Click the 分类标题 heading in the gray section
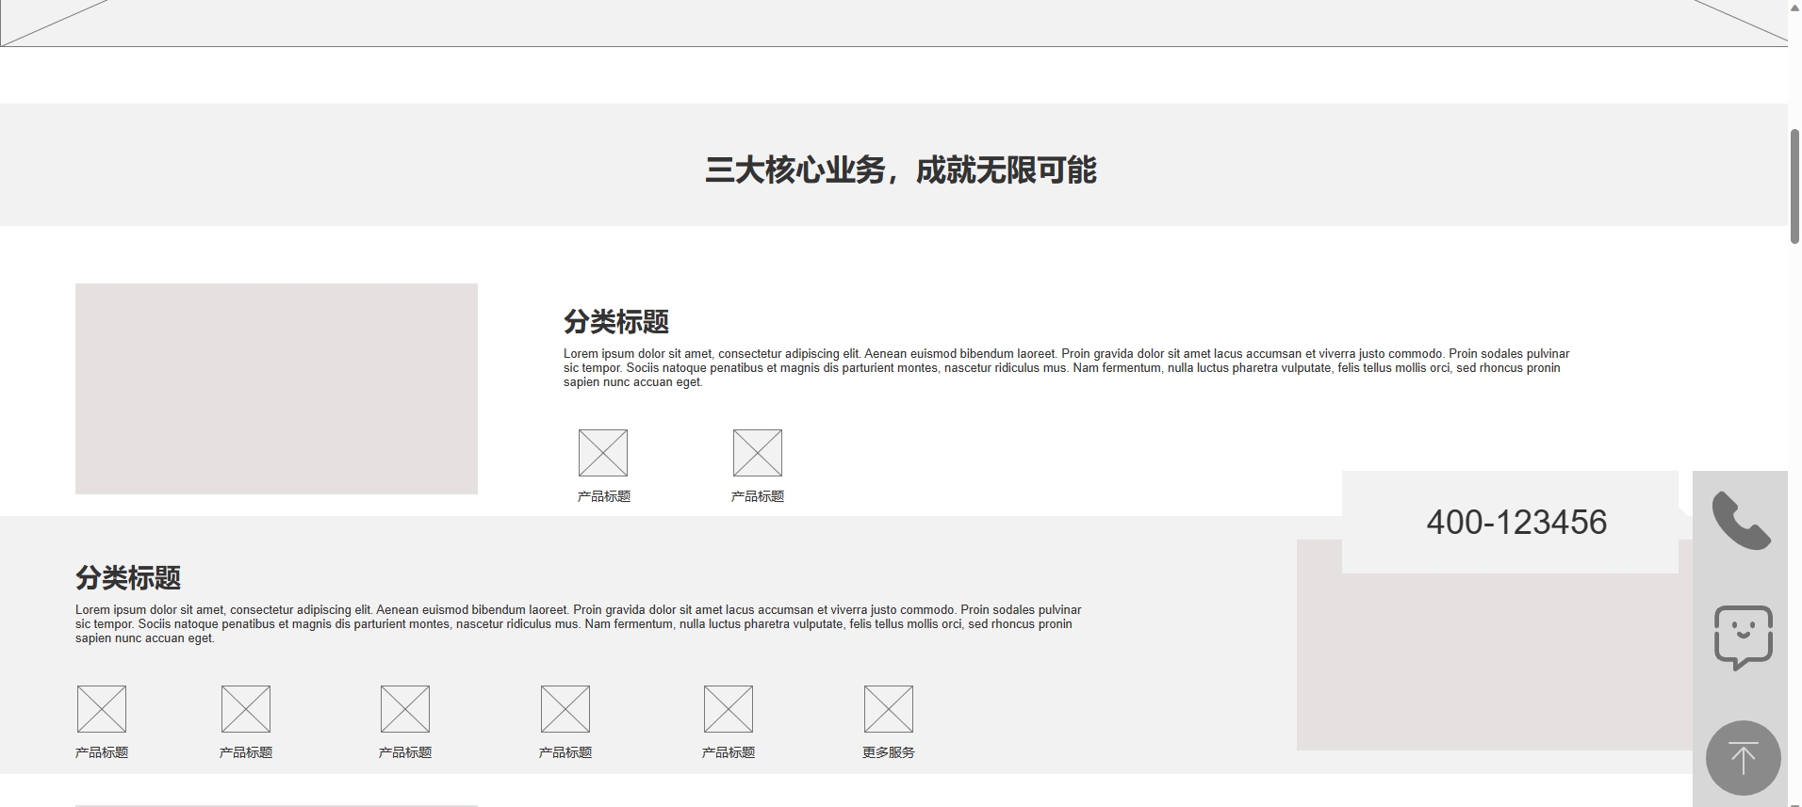 128,577
